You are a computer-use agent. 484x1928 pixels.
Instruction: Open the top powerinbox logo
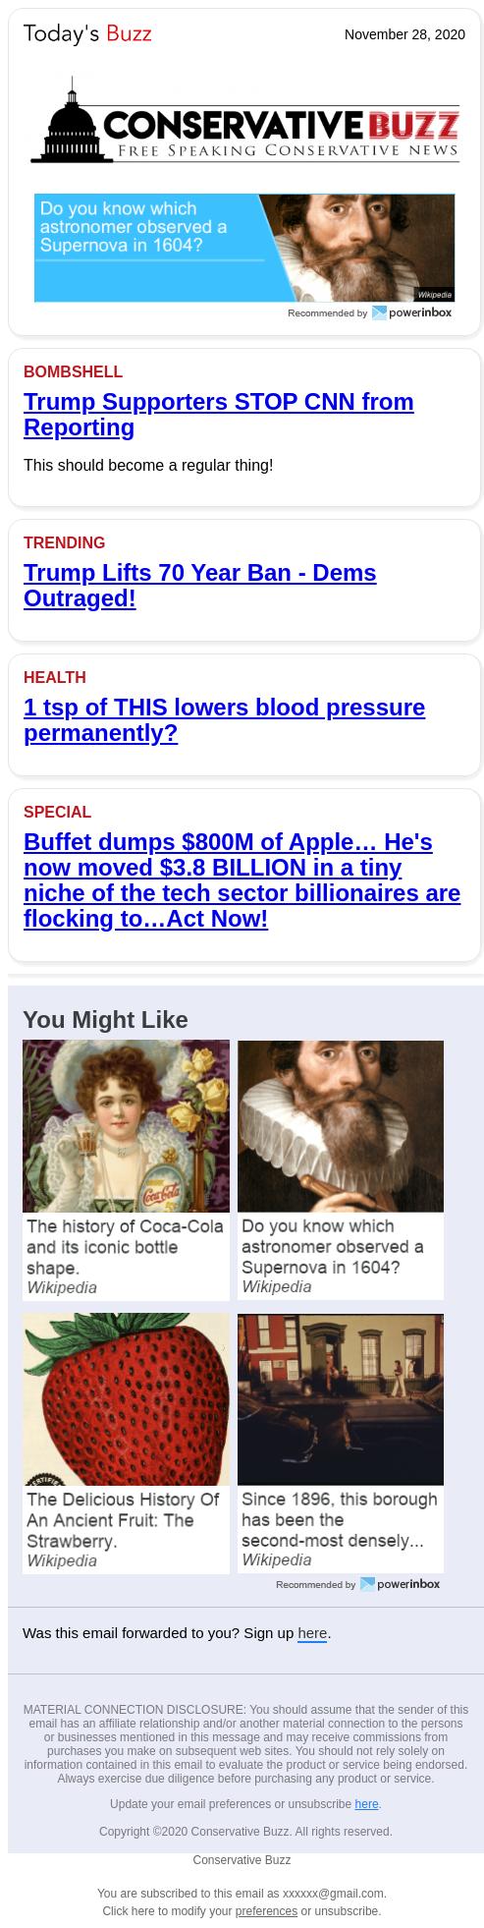[412, 312]
